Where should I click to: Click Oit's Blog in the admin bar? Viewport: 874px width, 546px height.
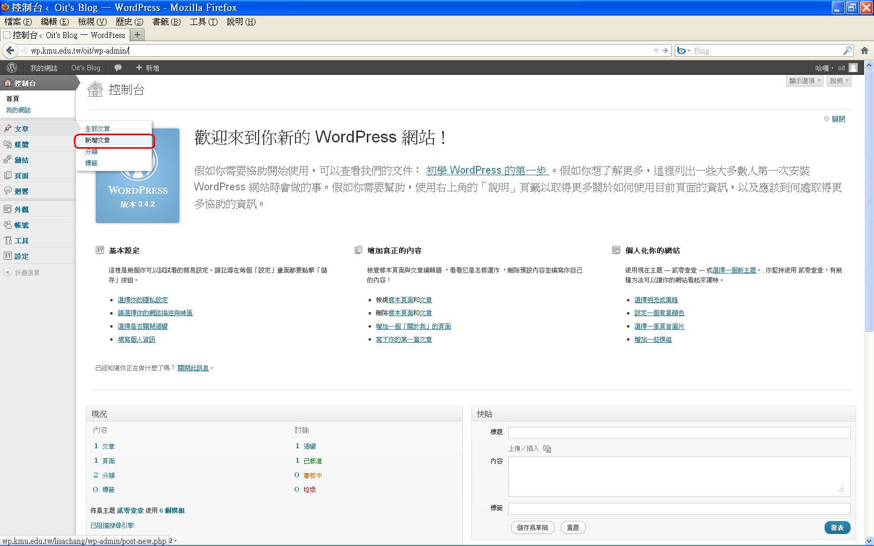86,68
